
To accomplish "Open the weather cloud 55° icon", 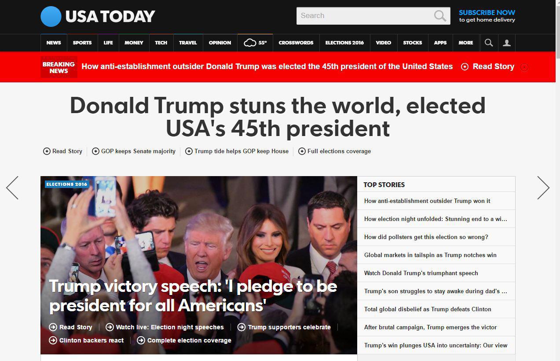I will pyautogui.click(x=255, y=43).
